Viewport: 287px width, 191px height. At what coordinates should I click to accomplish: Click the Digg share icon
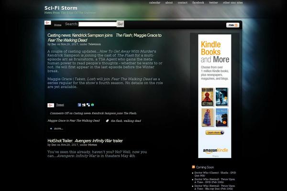84,105
